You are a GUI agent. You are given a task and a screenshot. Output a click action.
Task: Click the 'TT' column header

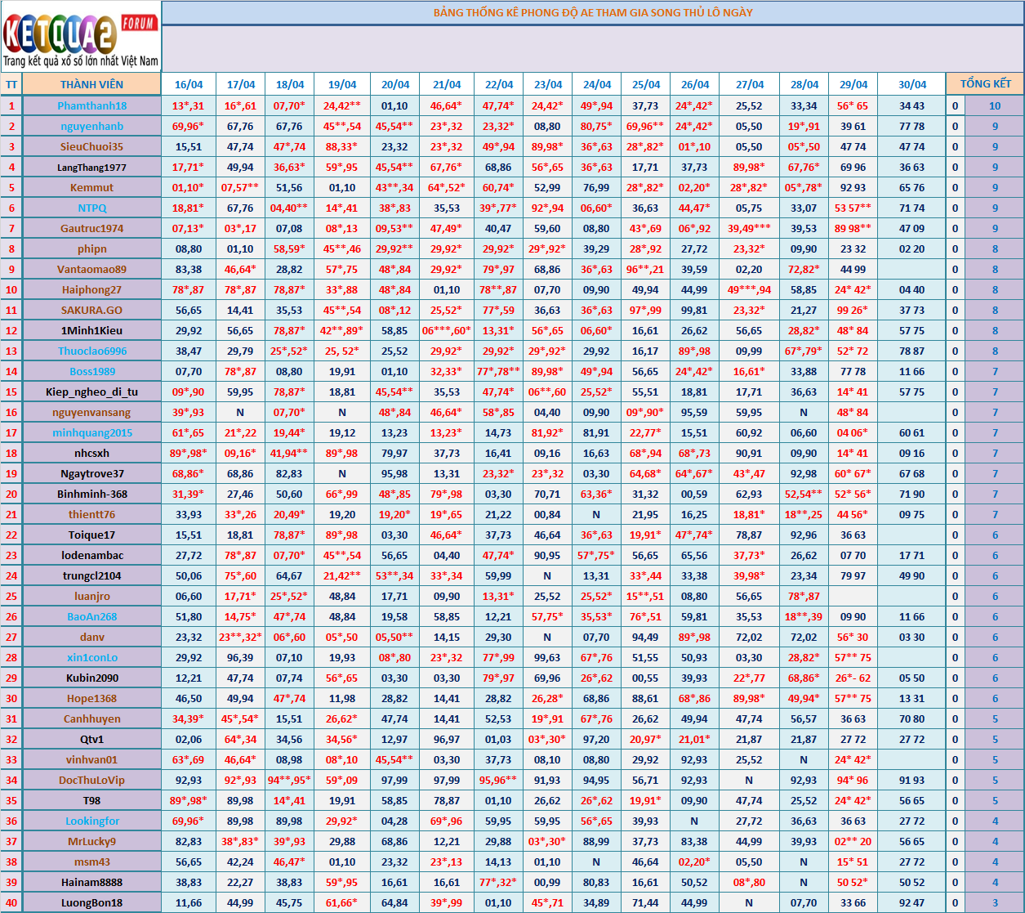pos(11,84)
